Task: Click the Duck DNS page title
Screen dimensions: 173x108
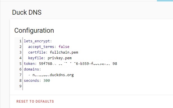Action: tap(27, 12)
